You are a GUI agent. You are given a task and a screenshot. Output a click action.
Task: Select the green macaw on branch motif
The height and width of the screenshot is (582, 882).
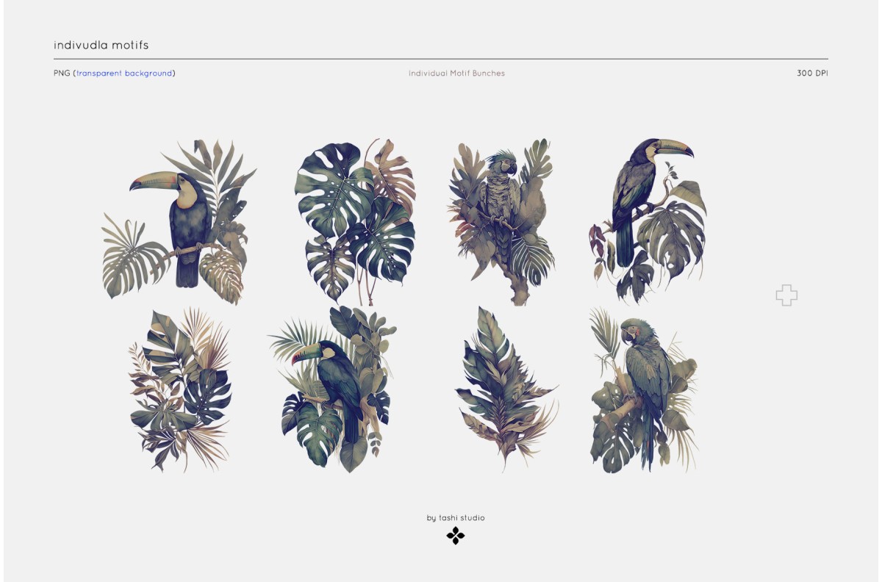(x=644, y=389)
